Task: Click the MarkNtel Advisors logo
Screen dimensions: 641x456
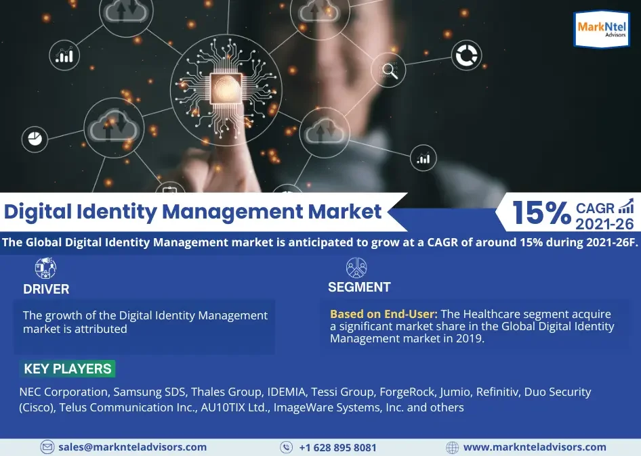Action: click(x=601, y=28)
